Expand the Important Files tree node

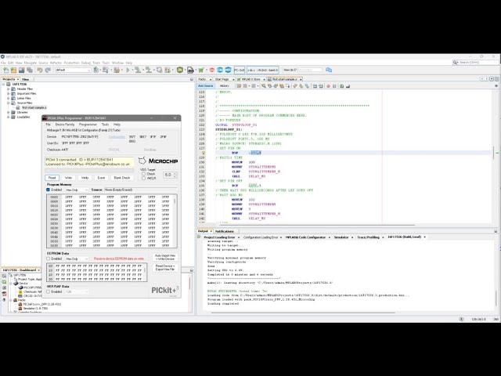coord(9,94)
